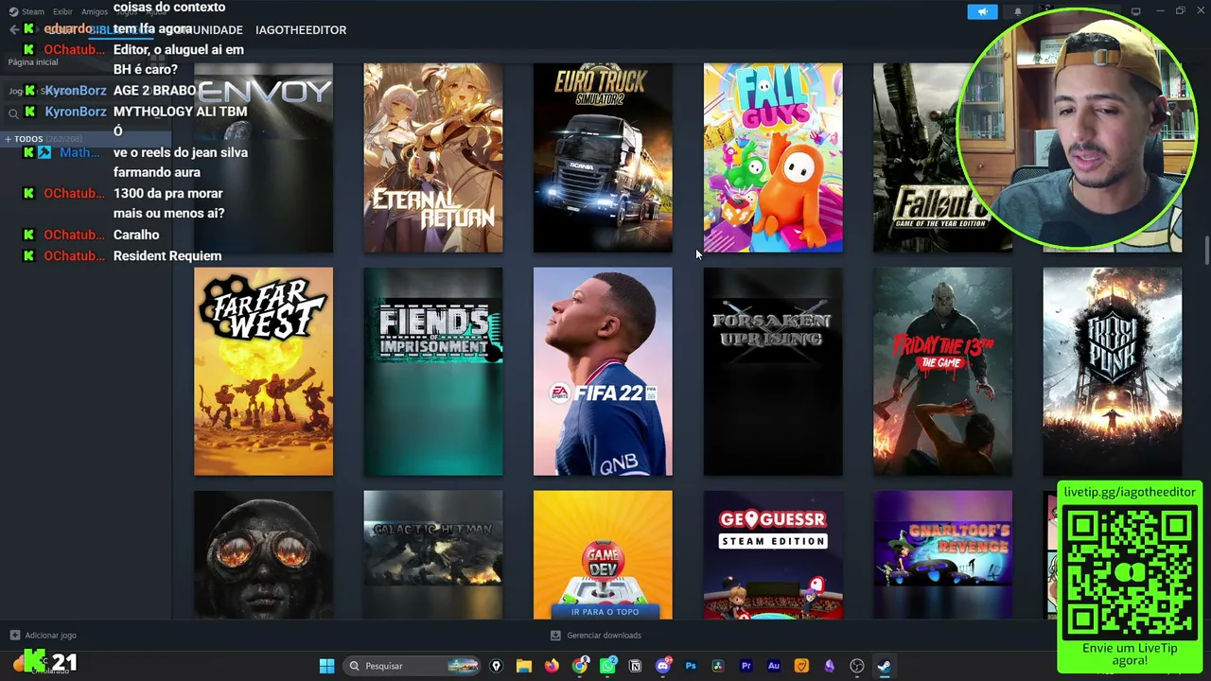Click the IR PARA O TOPO button

tap(604, 612)
